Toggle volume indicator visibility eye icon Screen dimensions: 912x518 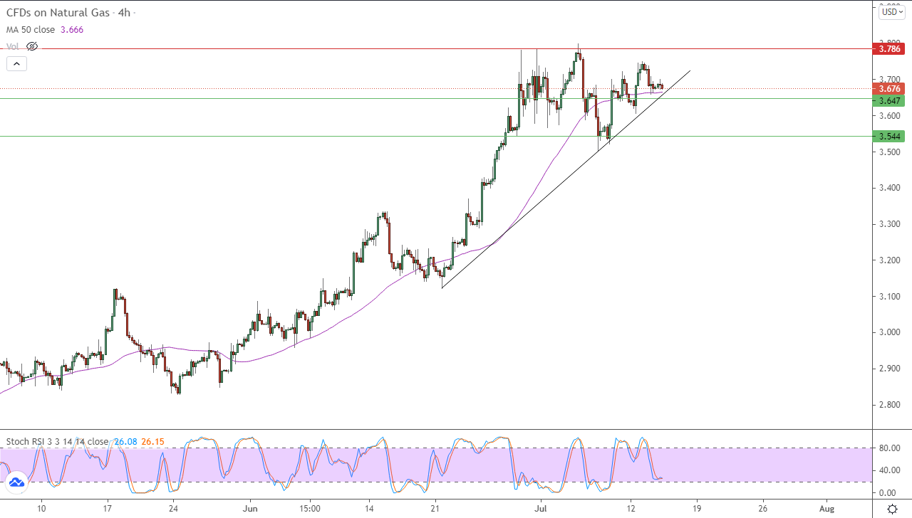coord(31,46)
